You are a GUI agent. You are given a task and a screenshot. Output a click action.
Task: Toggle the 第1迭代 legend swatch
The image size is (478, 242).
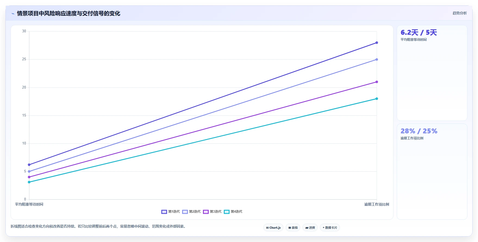164,212
